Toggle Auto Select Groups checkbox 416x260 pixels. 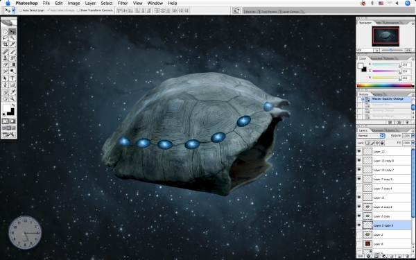[x=49, y=10]
